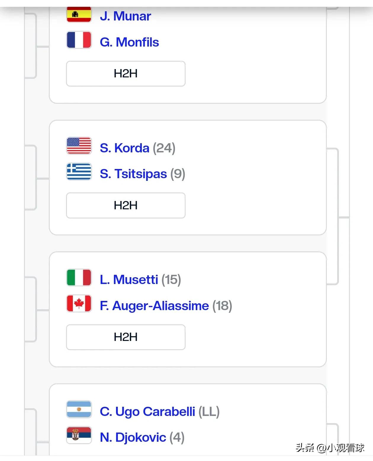This screenshot has height=461, width=373.
Task: Open H2H for Musetti vs Auger-Aliassime
Action: click(x=126, y=337)
